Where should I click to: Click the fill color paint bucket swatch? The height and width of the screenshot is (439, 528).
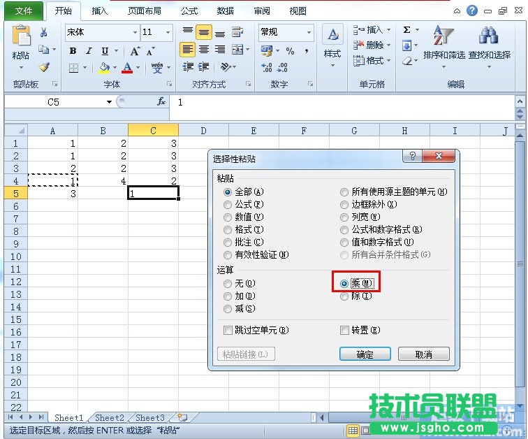click(104, 68)
